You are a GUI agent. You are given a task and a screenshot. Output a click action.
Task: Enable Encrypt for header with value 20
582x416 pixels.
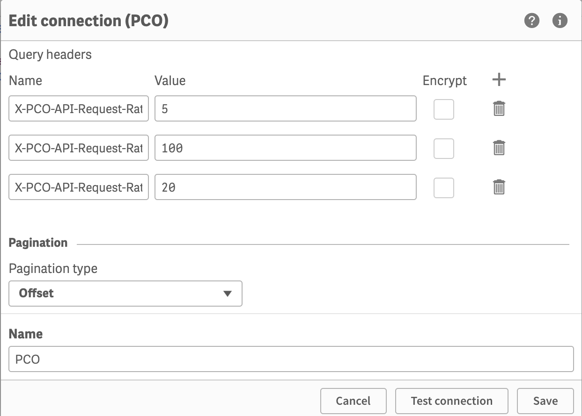click(444, 188)
